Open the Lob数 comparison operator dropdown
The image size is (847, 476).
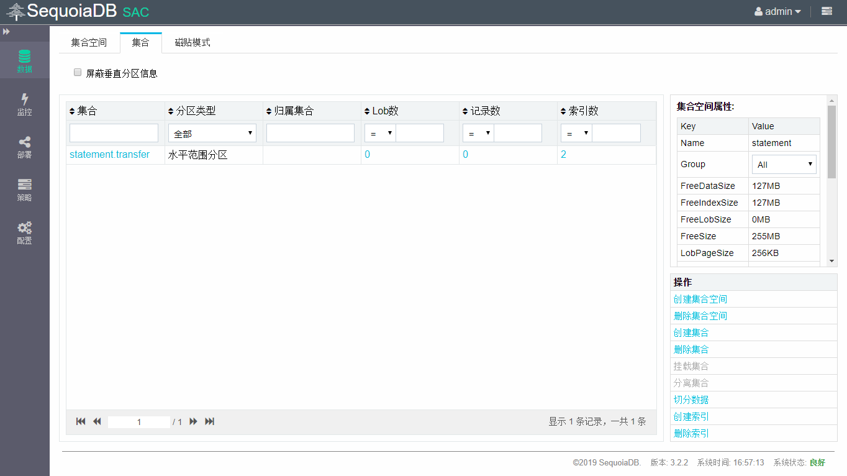click(x=380, y=133)
